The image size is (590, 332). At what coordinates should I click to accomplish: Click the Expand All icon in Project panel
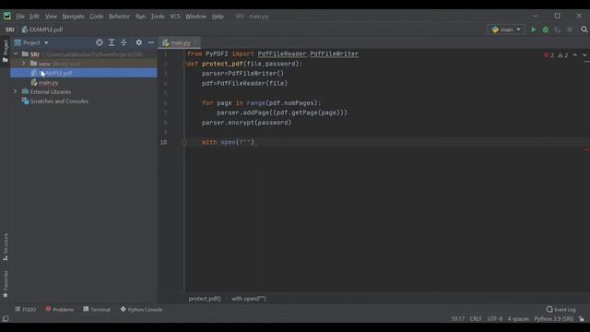(x=112, y=43)
